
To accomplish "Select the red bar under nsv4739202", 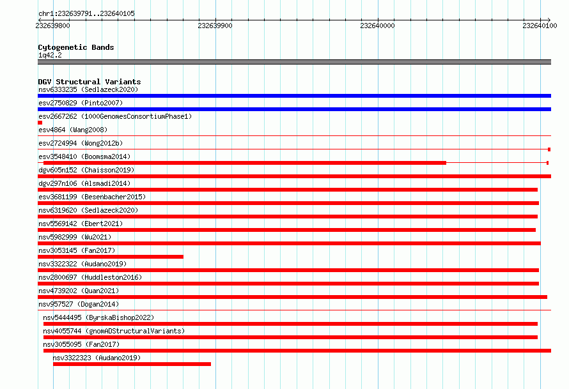I will click(x=292, y=297).
